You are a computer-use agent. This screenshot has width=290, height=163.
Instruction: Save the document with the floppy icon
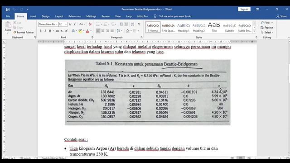8,9
